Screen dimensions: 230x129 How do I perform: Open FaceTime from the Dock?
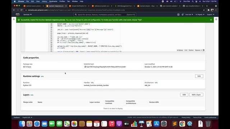pyautogui.click(x=52, y=124)
